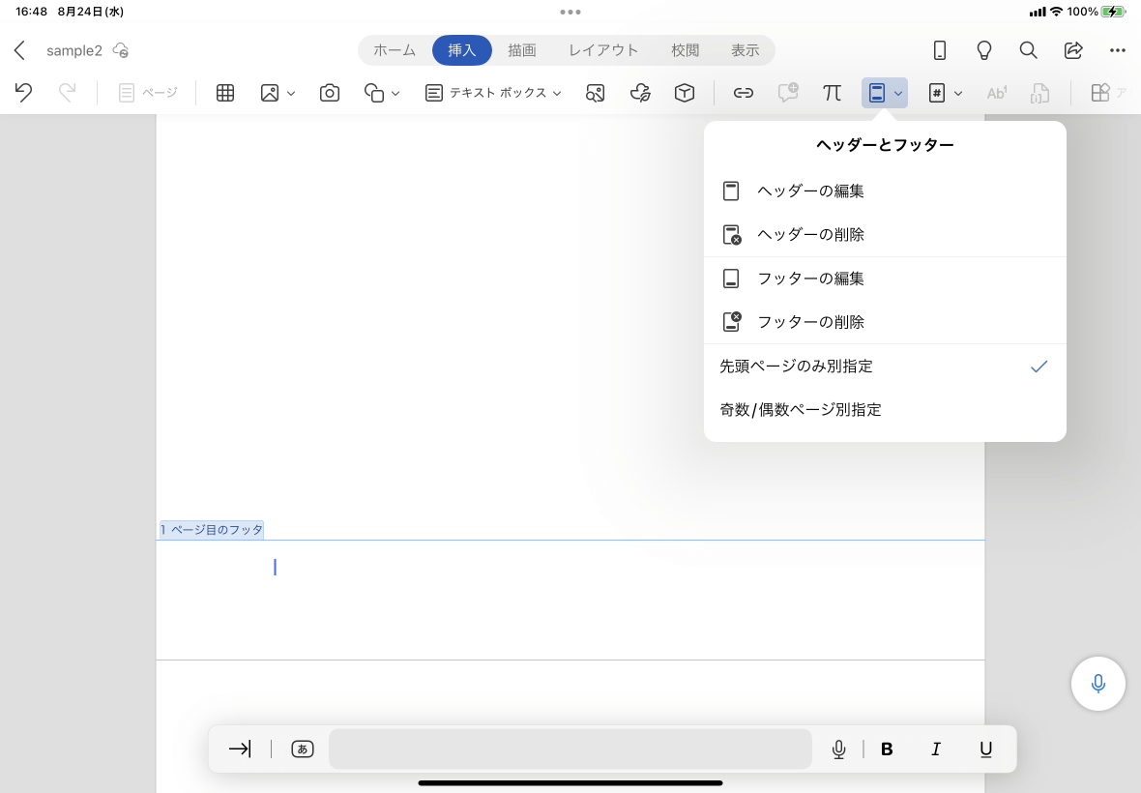The height and width of the screenshot is (793, 1141).
Task: Insert an endnote icon
Action: pyautogui.click(x=1039, y=93)
